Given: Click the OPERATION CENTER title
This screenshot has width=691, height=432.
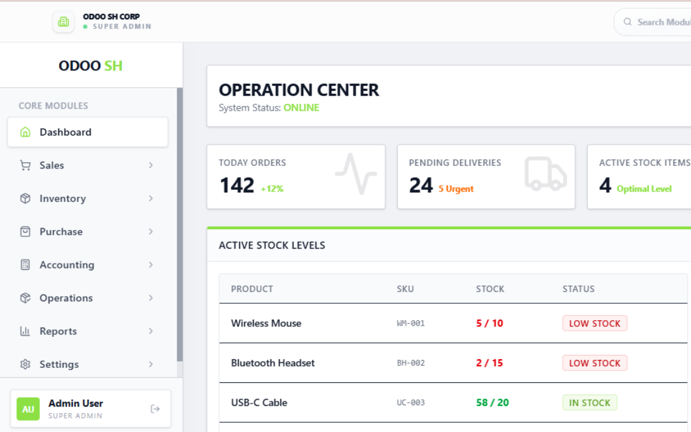Looking at the screenshot, I should point(299,90).
